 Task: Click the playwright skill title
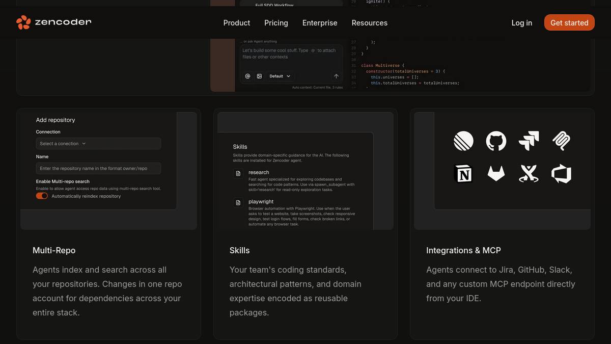[261, 202]
